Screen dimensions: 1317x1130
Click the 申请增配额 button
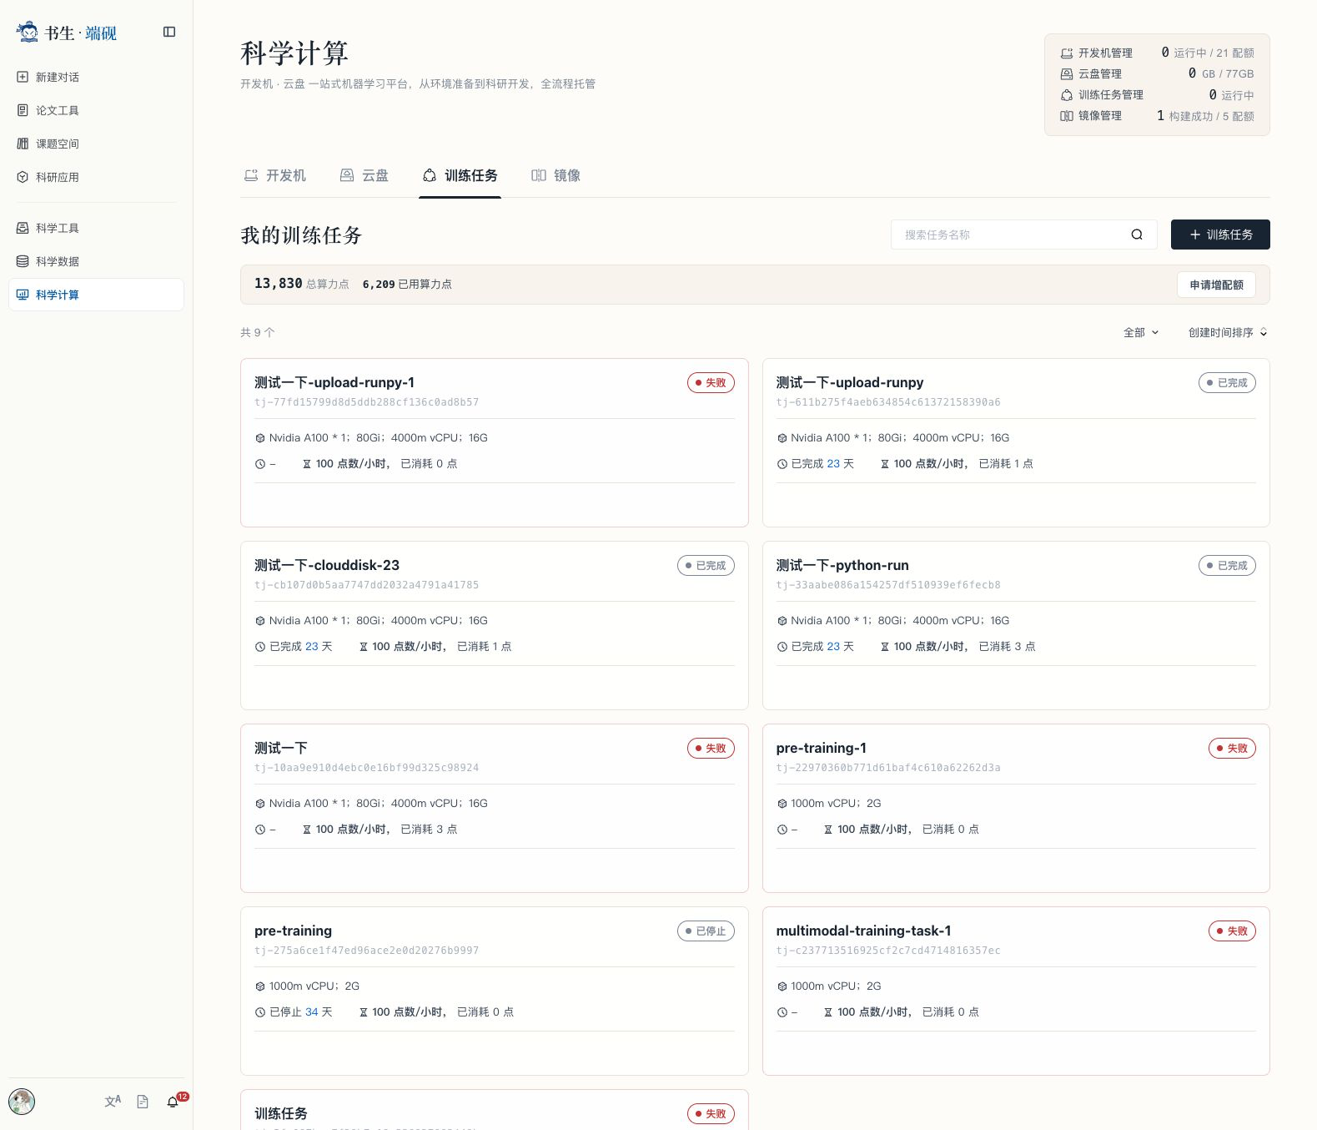pos(1216,285)
